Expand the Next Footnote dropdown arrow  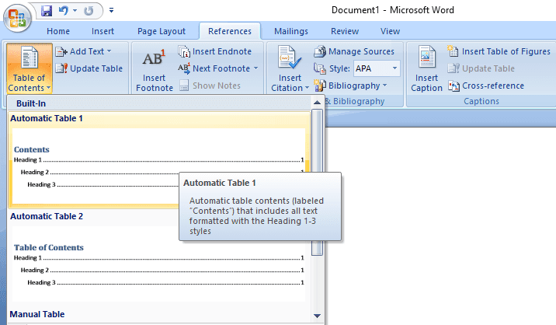click(x=255, y=68)
